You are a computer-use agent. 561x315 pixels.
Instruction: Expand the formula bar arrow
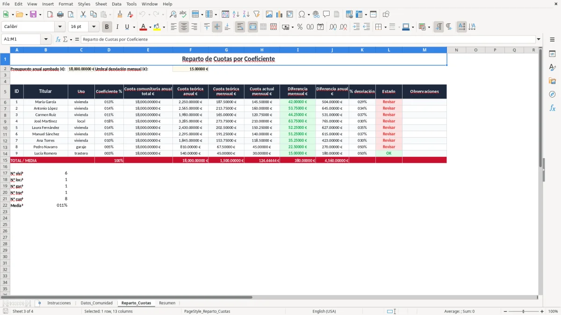[539, 39]
